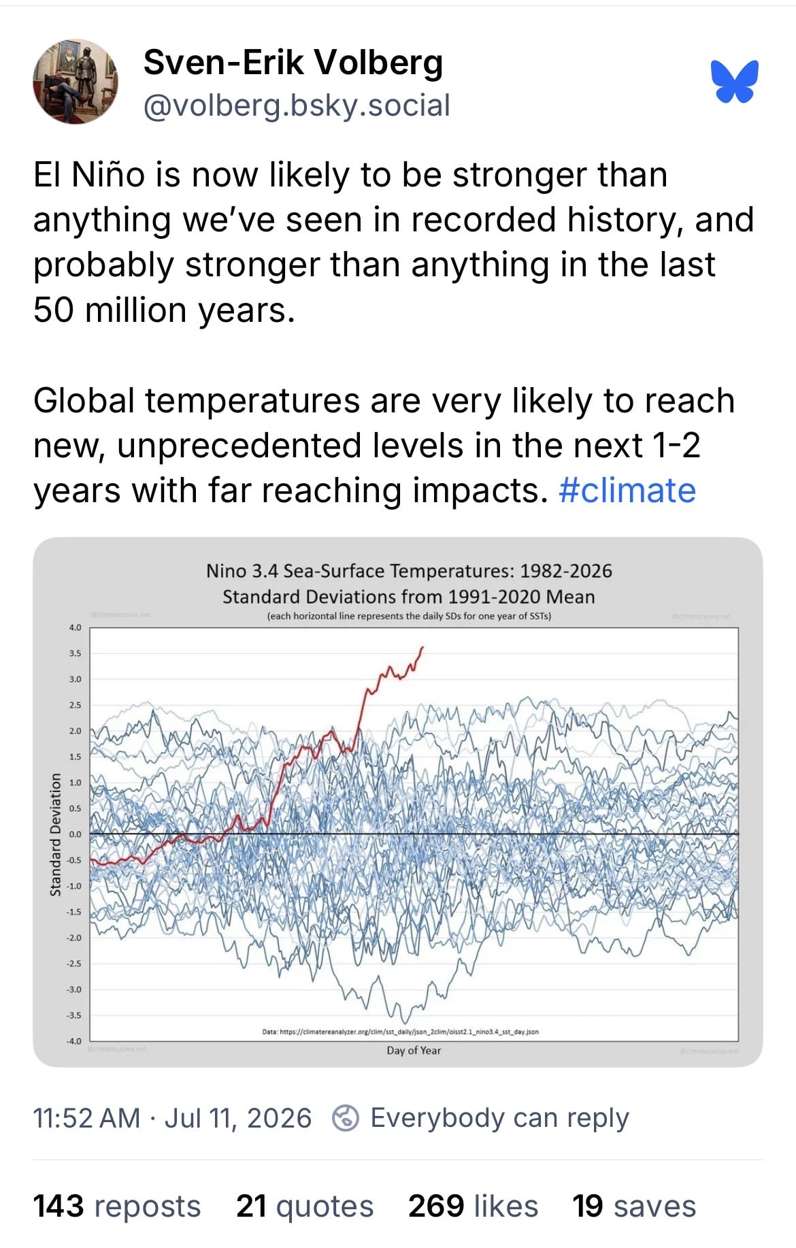Click the post text about El Niño
The image size is (796, 1248).
[393, 242]
